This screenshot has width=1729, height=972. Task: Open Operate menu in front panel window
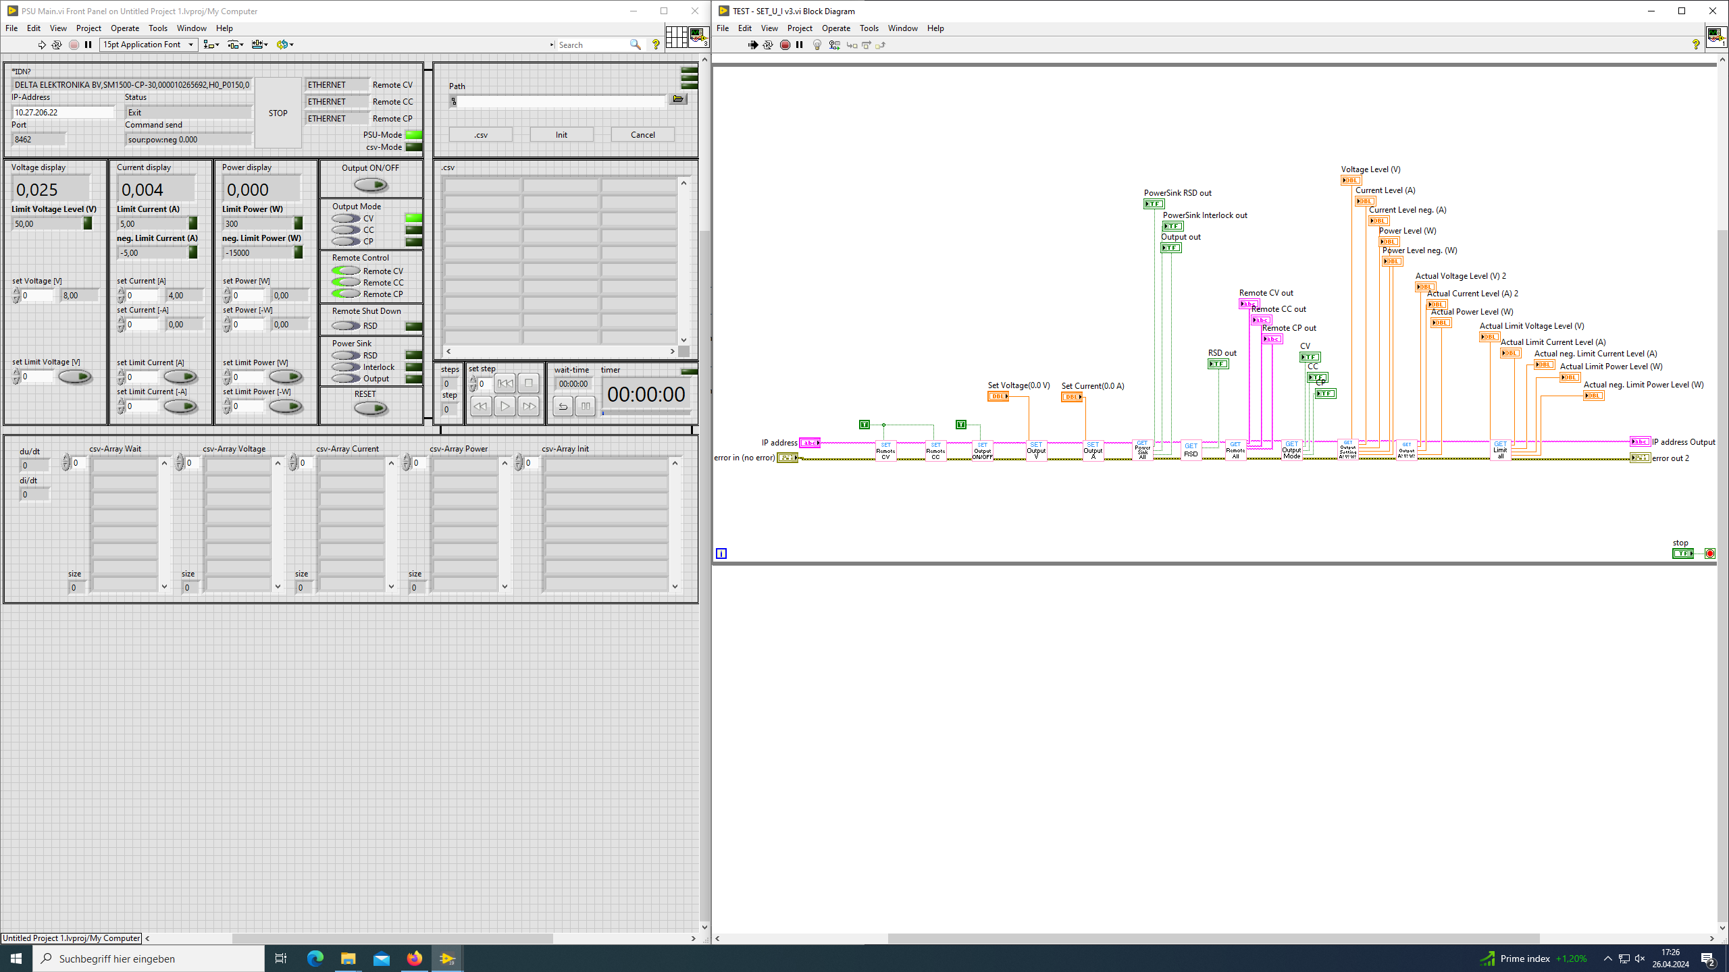(124, 28)
